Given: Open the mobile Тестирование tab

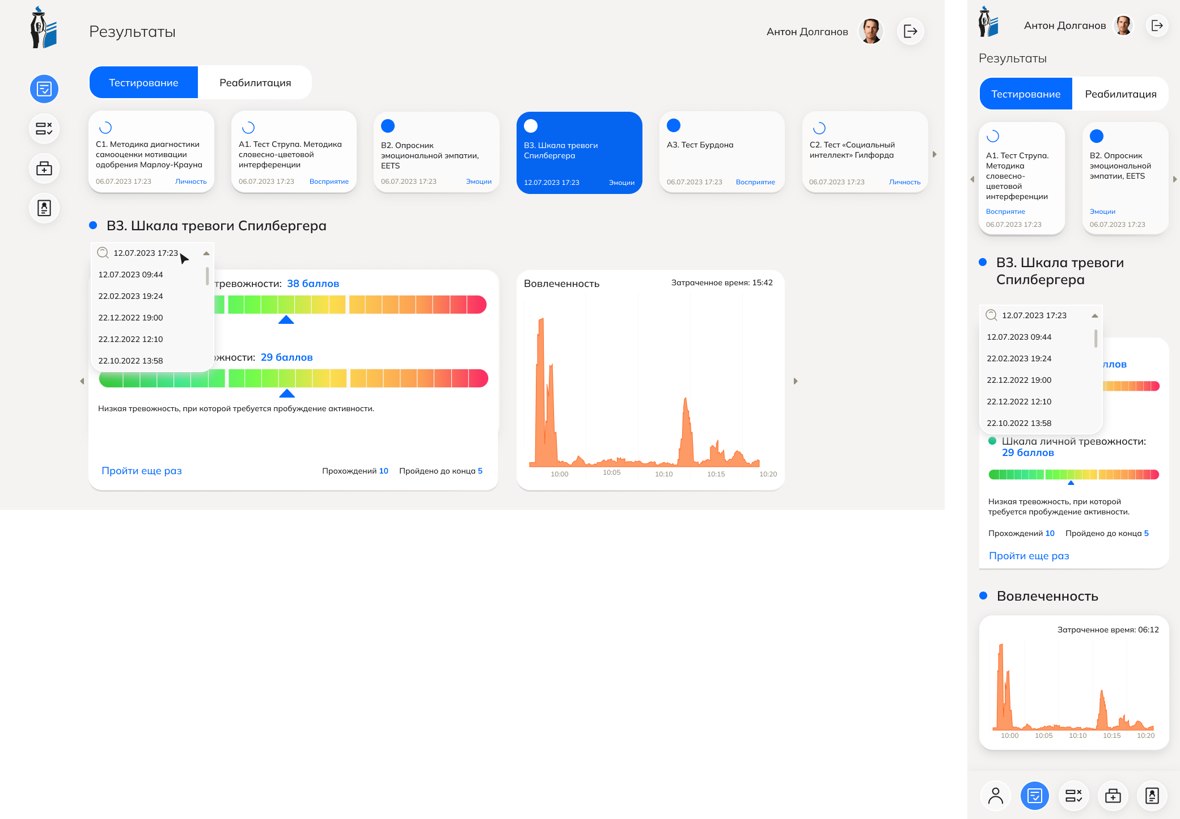Looking at the screenshot, I should [x=1025, y=94].
